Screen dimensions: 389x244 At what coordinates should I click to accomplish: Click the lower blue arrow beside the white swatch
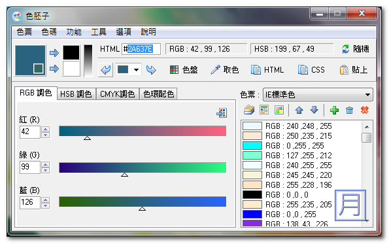pos(54,68)
